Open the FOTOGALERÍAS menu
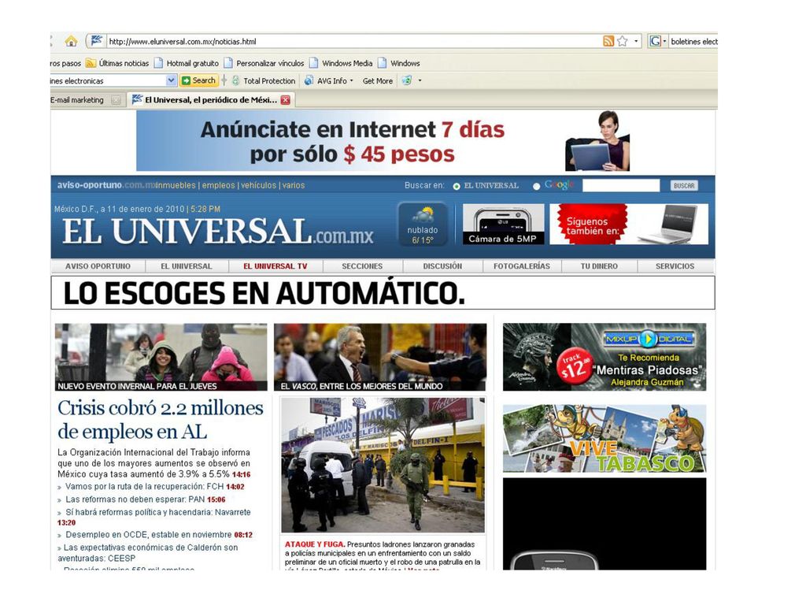 (x=522, y=266)
